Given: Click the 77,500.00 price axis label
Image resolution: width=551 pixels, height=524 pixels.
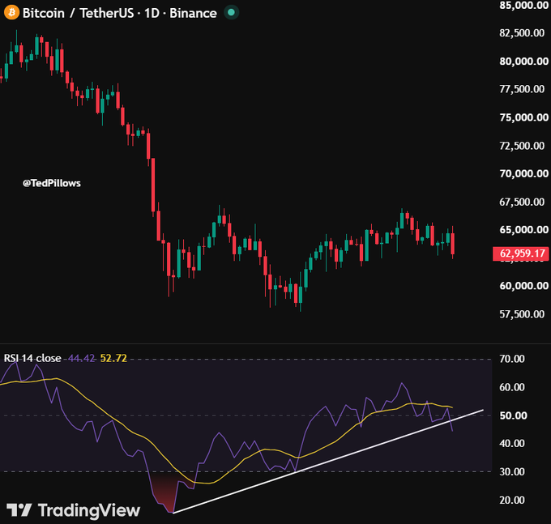Looking at the screenshot, I should coord(522,89).
